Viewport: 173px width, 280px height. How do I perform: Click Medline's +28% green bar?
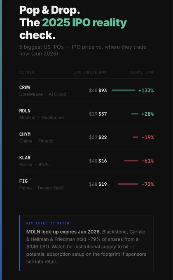click(x=135, y=114)
